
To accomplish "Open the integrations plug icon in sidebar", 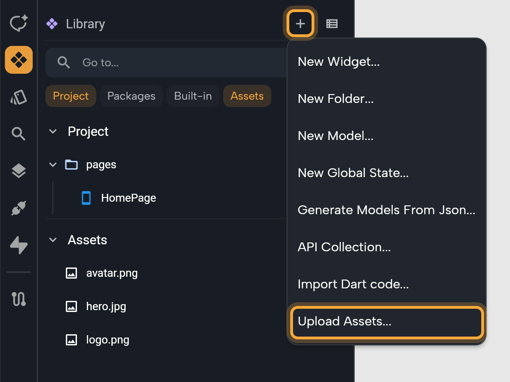I will tap(19, 208).
